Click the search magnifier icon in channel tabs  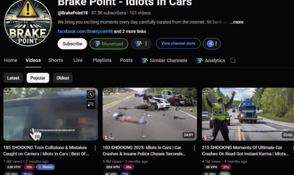tap(233, 60)
